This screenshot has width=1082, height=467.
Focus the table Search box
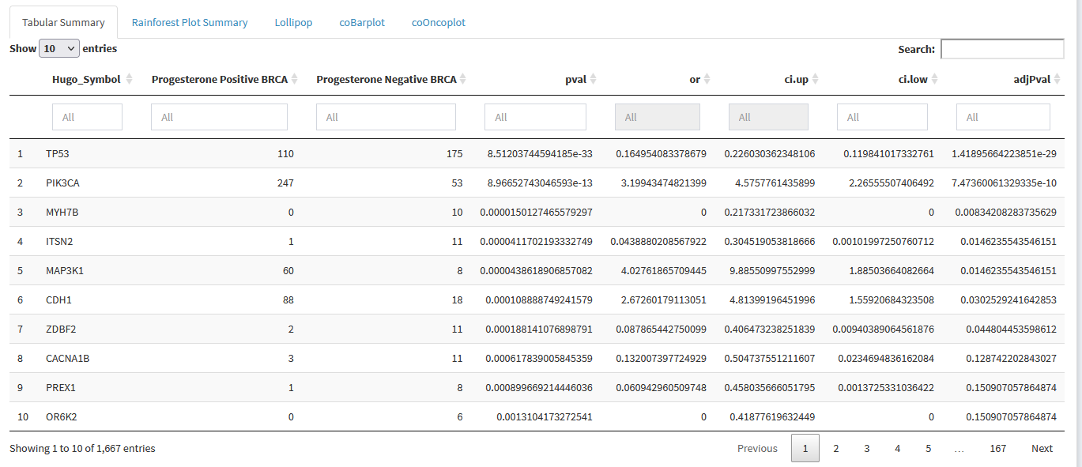tap(1002, 49)
